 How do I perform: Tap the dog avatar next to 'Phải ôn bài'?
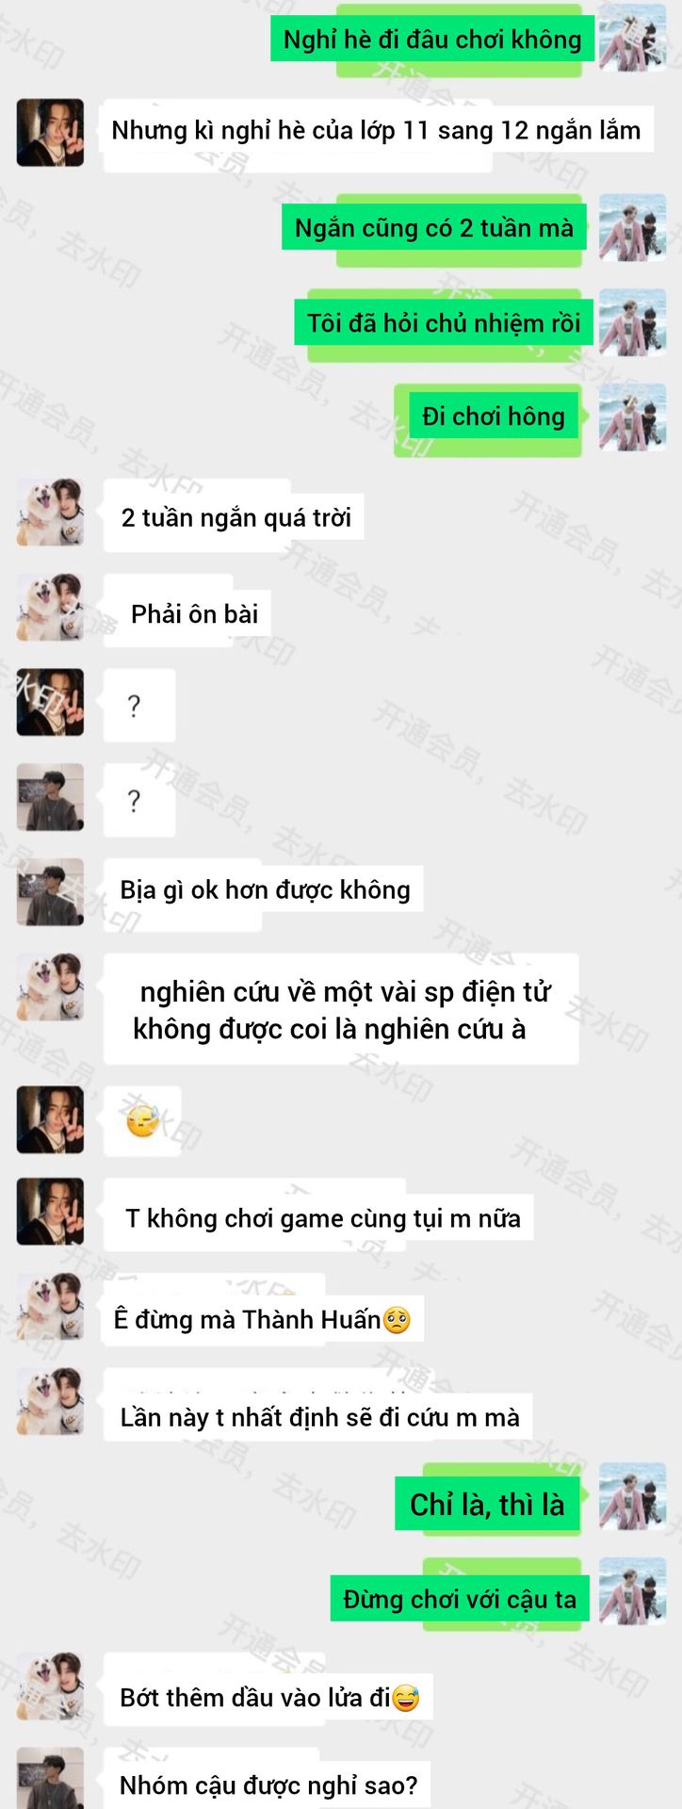[x=50, y=607]
